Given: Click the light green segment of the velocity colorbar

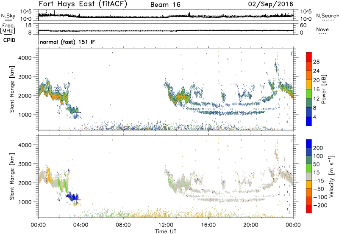Looking at the screenshot, I should point(309,168).
